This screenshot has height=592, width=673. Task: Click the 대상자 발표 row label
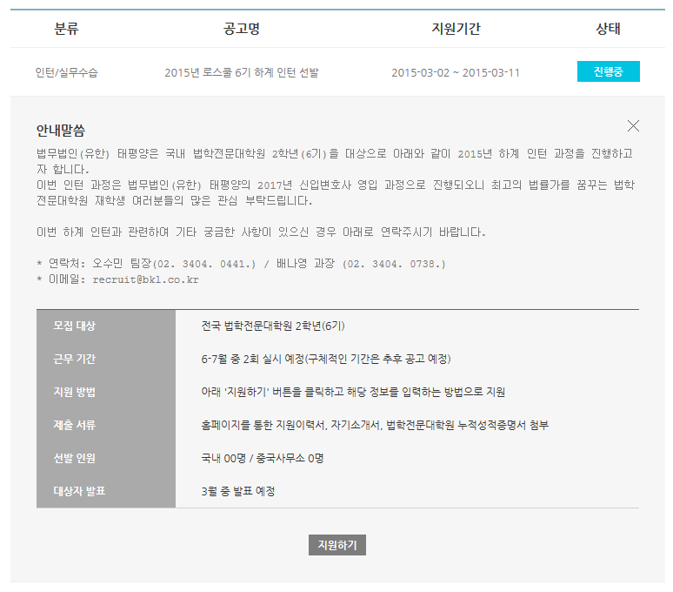(x=79, y=491)
